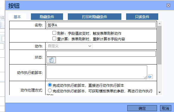
Task: Switch to the 基本 tab
Action: tap(17, 17)
